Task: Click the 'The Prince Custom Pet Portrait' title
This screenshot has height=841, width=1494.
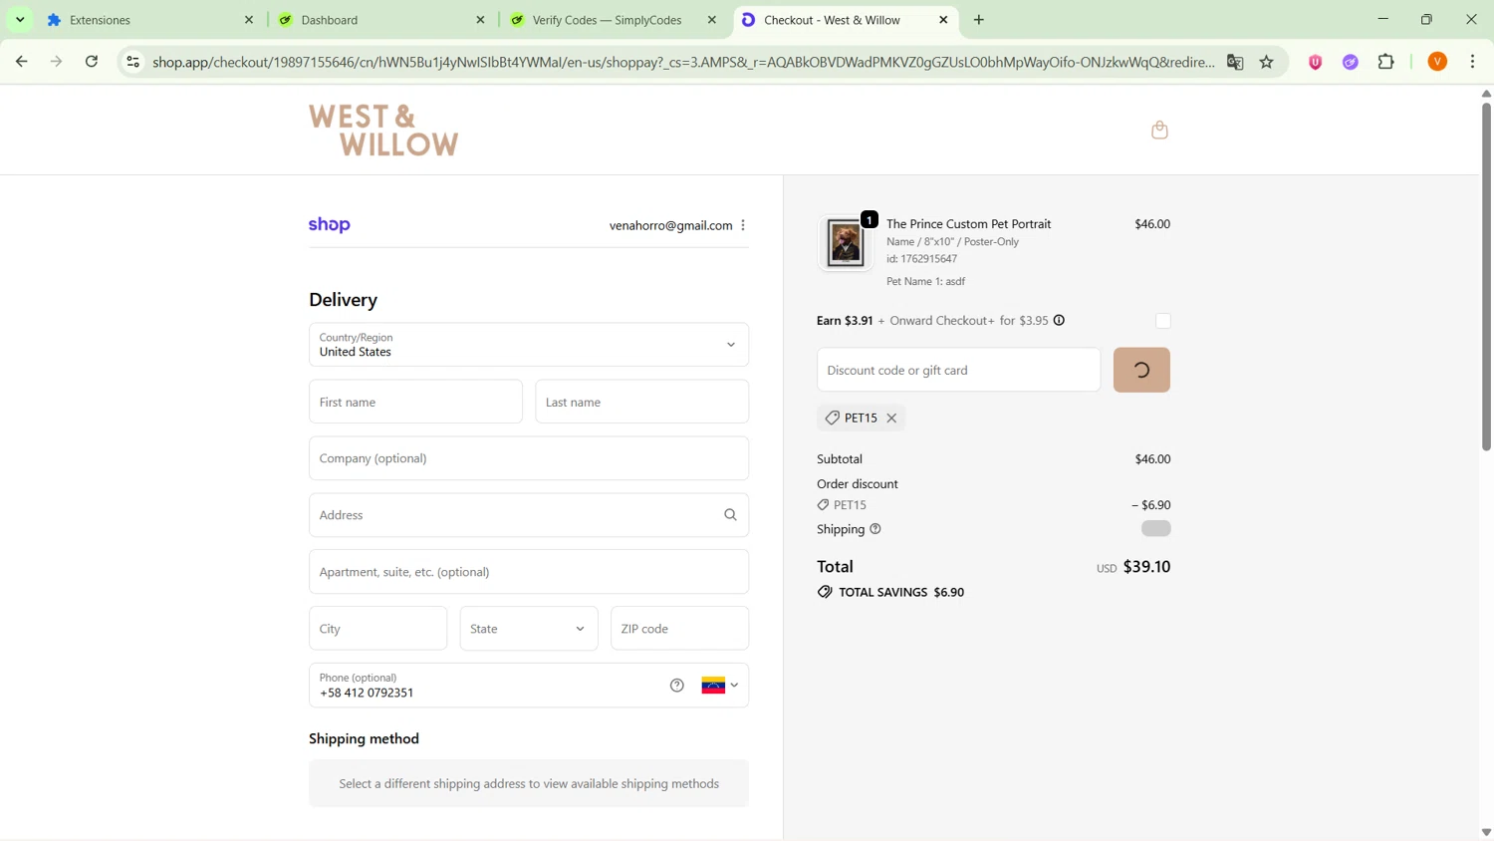Action: click(x=968, y=224)
